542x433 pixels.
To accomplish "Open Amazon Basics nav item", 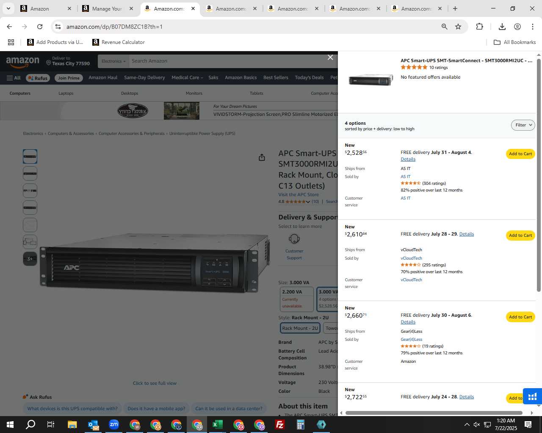I will pyautogui.click(x=241, y=78).
